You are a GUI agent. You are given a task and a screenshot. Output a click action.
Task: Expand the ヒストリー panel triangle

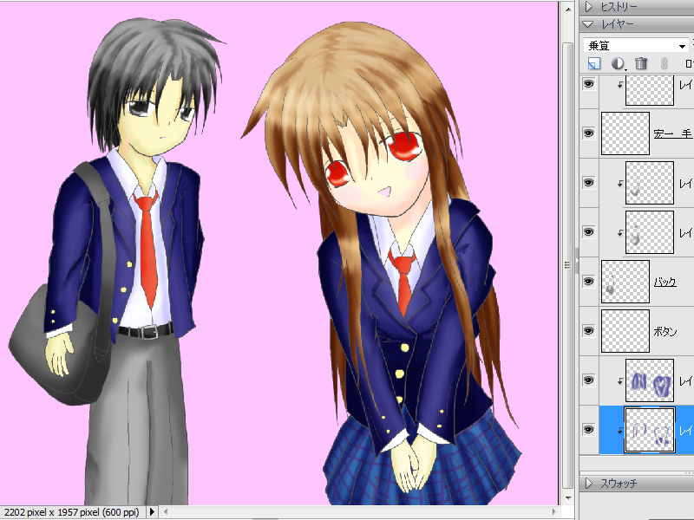pos(589,7)
